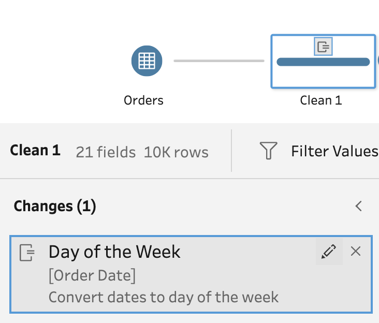Click the Changes (1) header
The height and width of the screenshot is (323, 379).
55,206
